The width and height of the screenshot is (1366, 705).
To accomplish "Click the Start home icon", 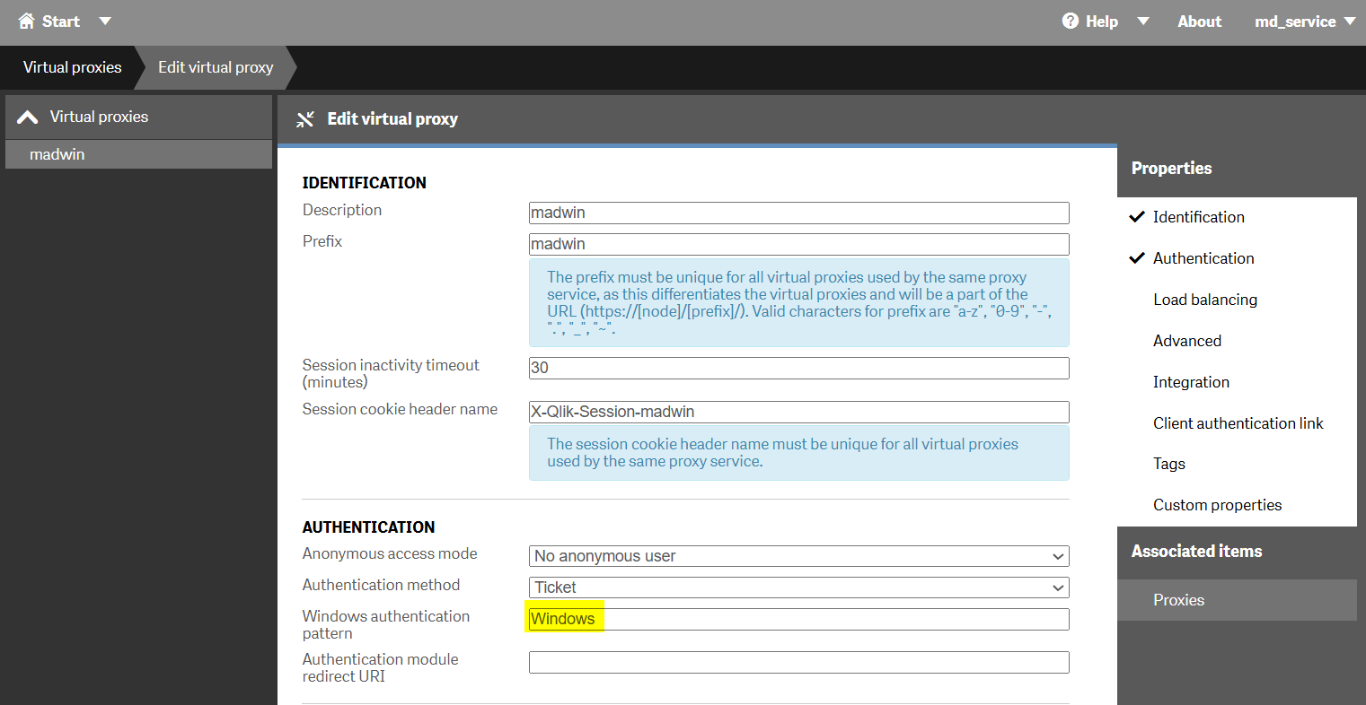I will coord(26,21).
